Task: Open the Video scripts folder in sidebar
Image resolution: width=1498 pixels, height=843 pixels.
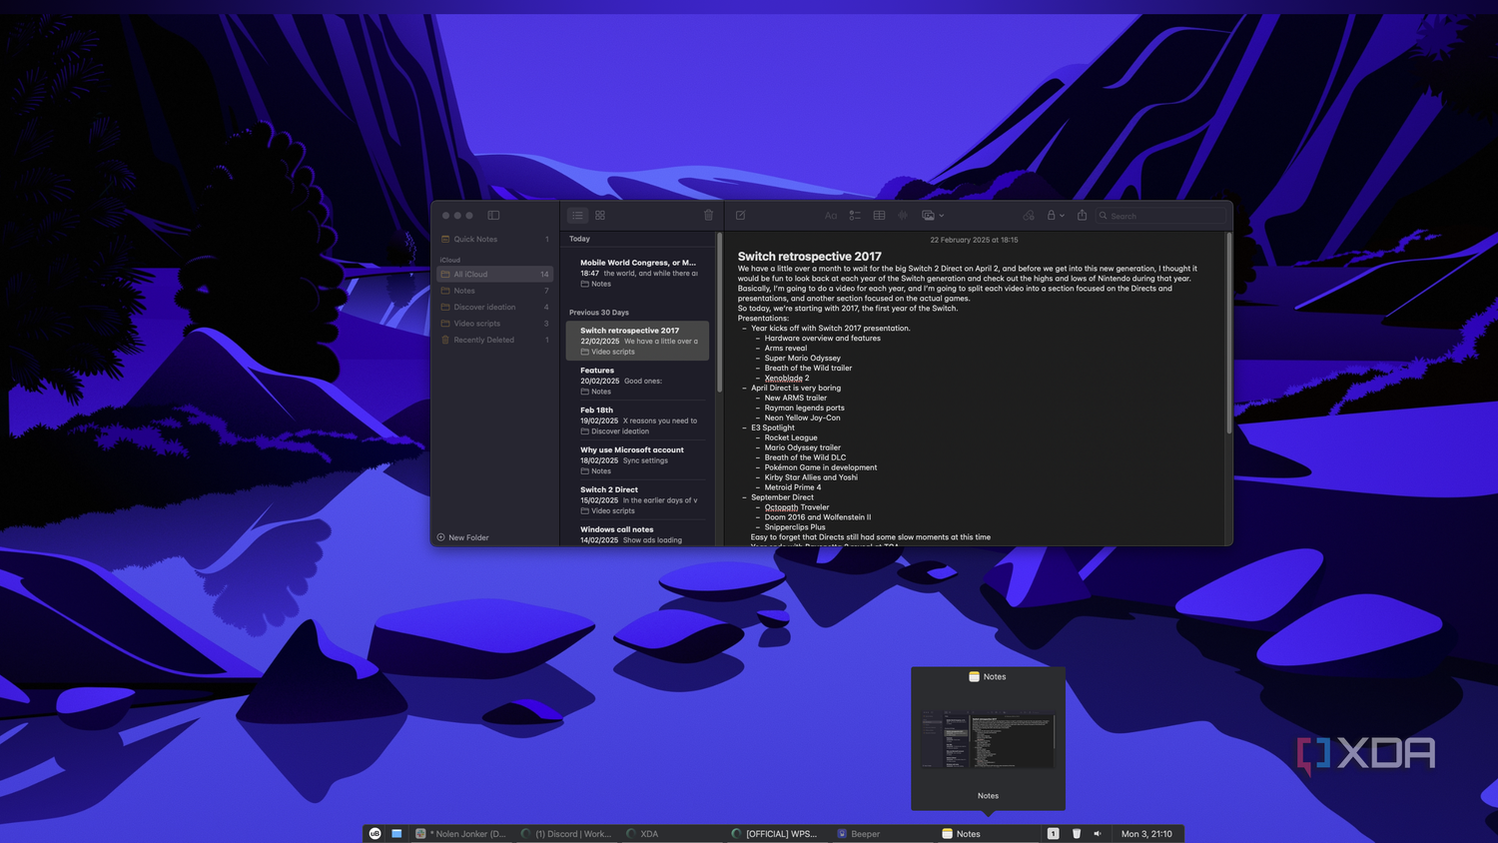Action: coord(494,324)
